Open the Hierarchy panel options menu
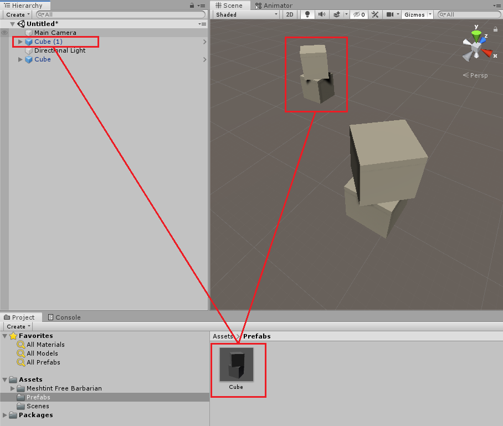The image size is (503, 426). pyautogui.click(x=202, y=6)
